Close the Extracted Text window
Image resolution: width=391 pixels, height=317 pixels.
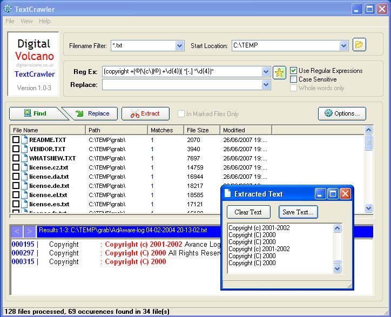(x=346, y=193)
